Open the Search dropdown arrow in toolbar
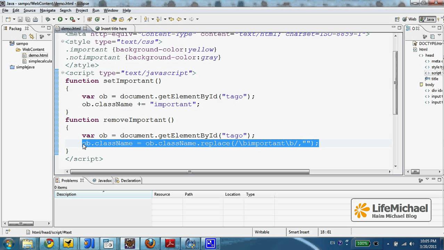The height and width of the screenshot is (250, 444). [x=135, y=19]
